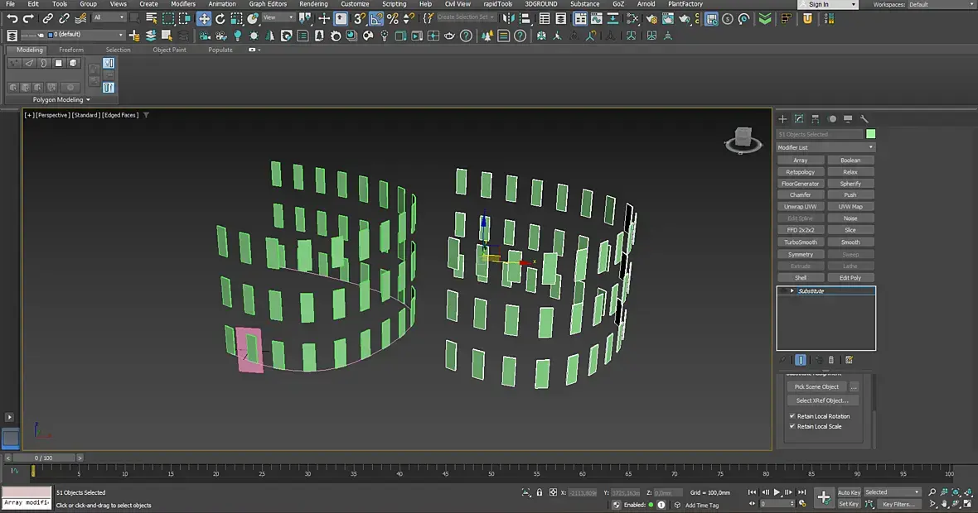Open the Utilities wrench panel
This screenshot has width=978, height=513.
click(864, 119)
